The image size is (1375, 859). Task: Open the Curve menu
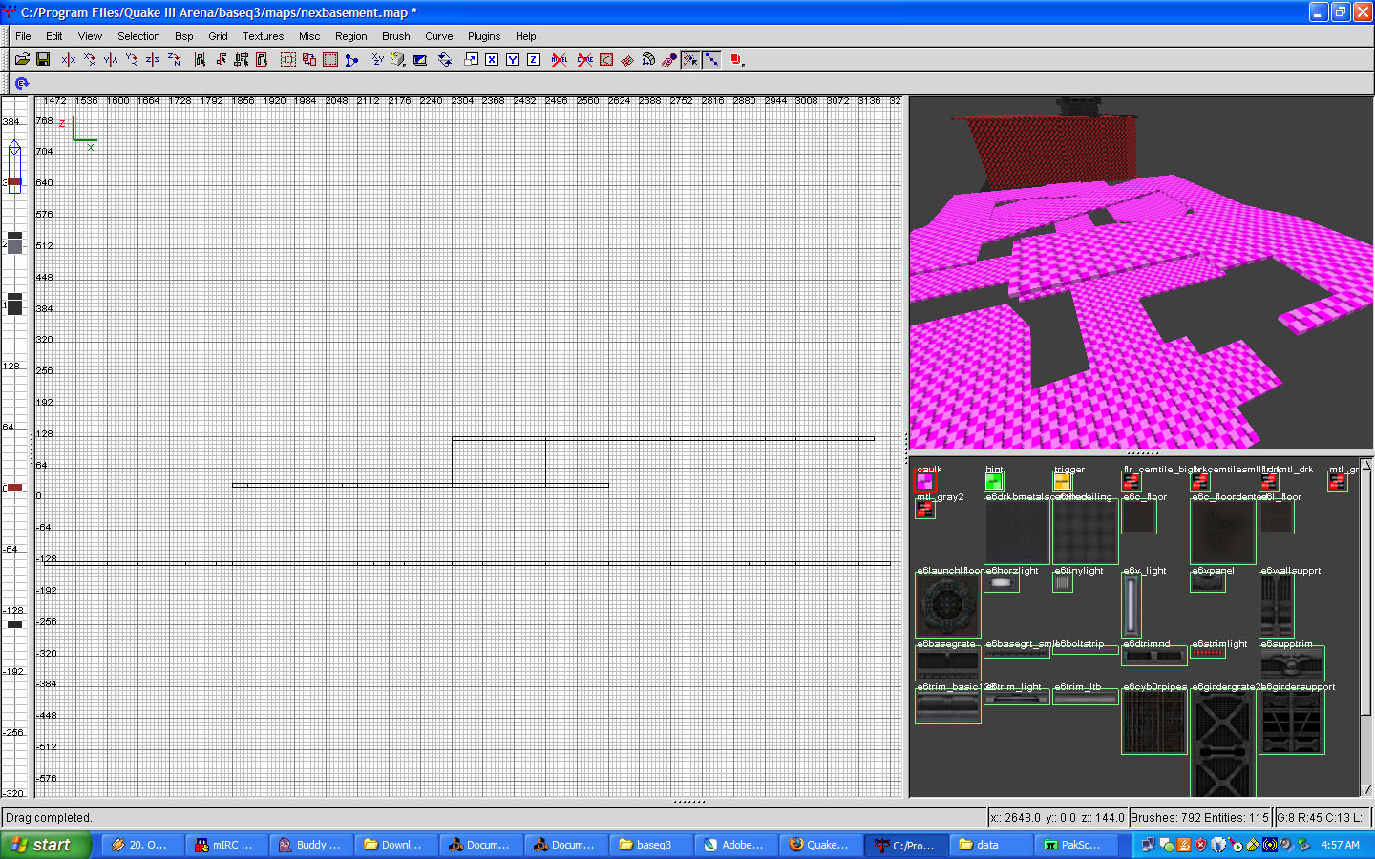[439, 36]
